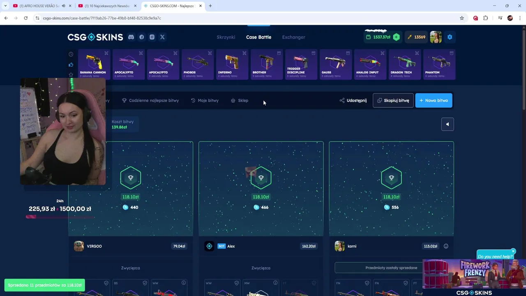This screenshot has width=526, height=296.
Task: Click the Koszt bitwy 139.86zł label
Action: pos(122,124)
